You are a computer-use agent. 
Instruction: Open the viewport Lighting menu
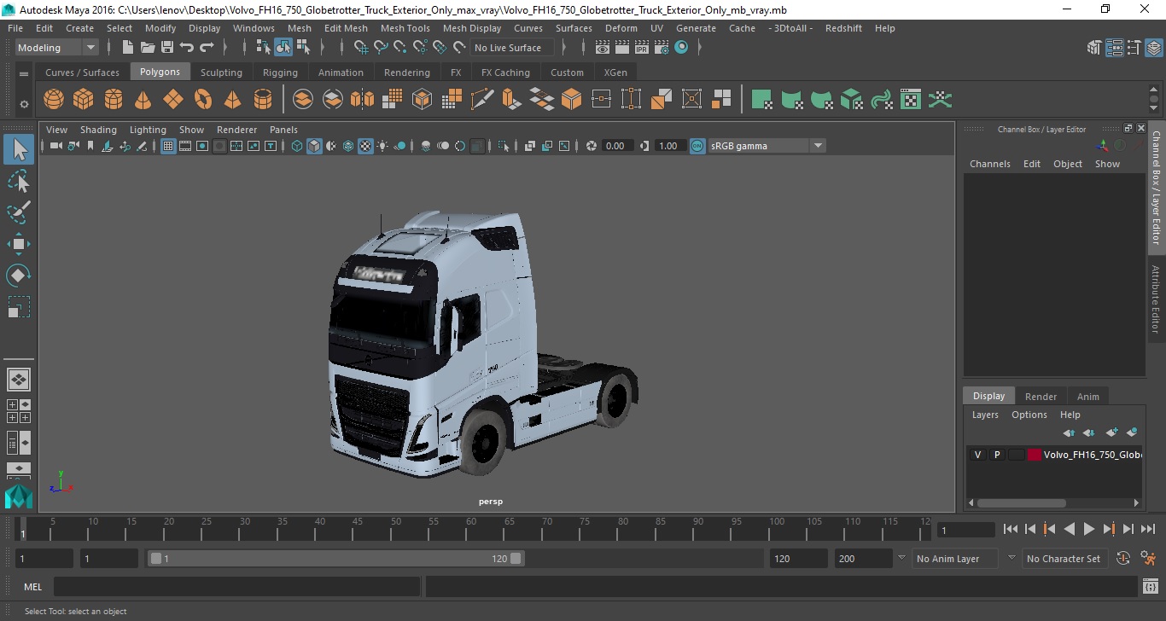[148, 130]
